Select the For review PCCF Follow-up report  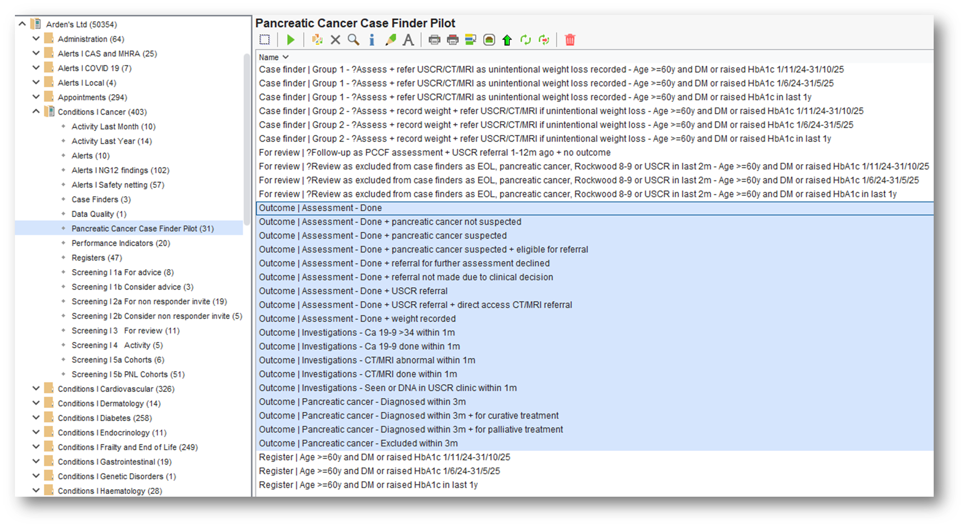(434, 153)
